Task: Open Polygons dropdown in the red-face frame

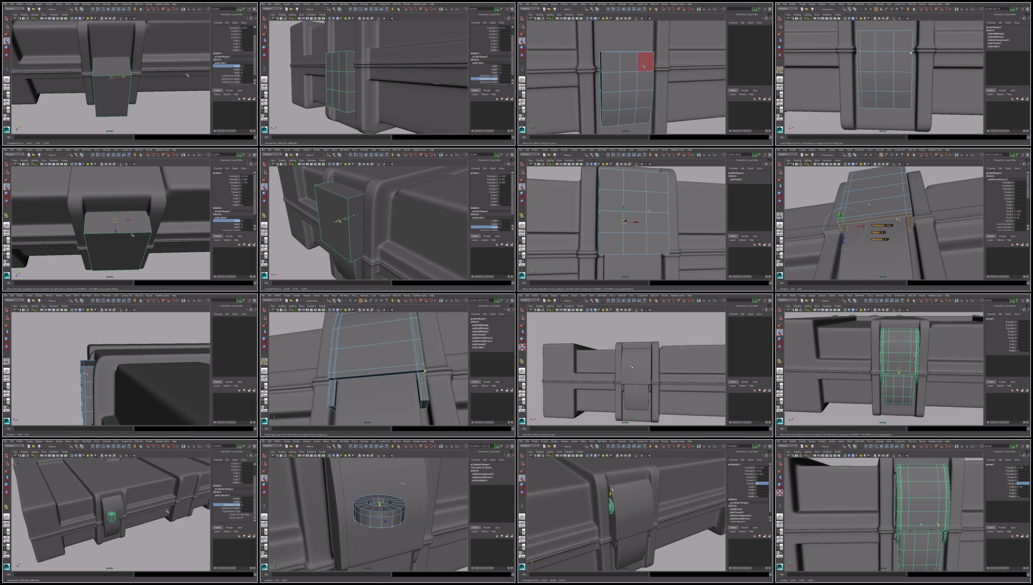Action: click(x=531, y=9)
